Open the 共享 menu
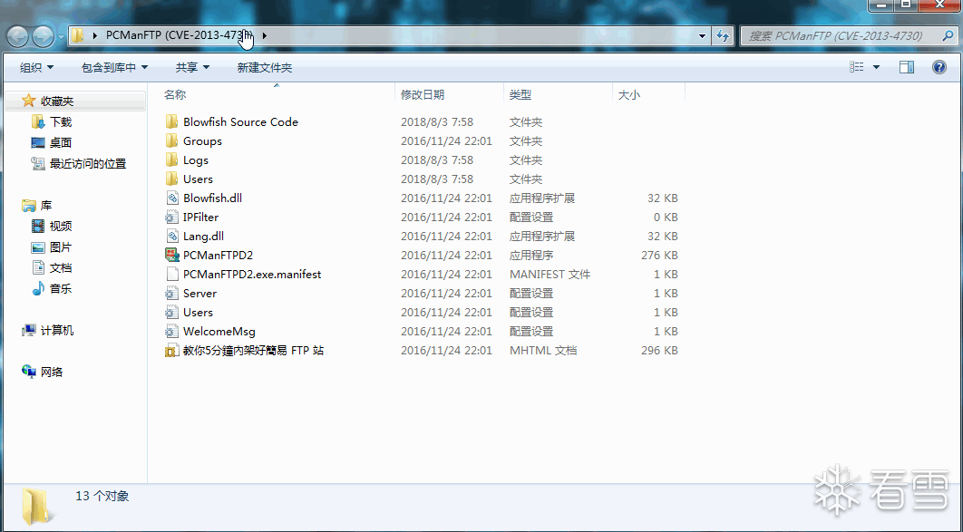The height and width of the screenshot is (532, 963). pyautogui.click(x=192, y=67)
